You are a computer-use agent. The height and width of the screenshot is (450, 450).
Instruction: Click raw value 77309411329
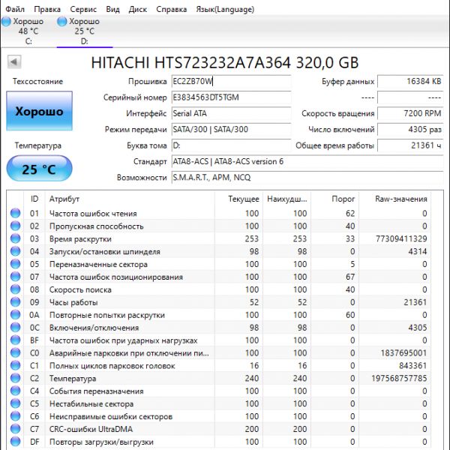[x=401, y=238]
